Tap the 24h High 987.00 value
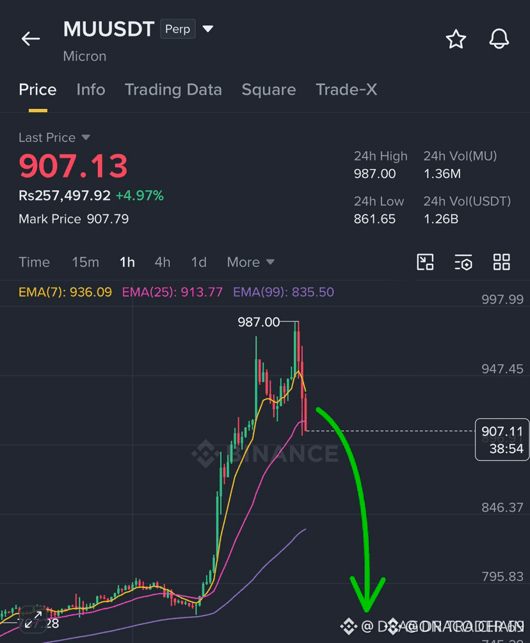530x643 pixels. 374,174
